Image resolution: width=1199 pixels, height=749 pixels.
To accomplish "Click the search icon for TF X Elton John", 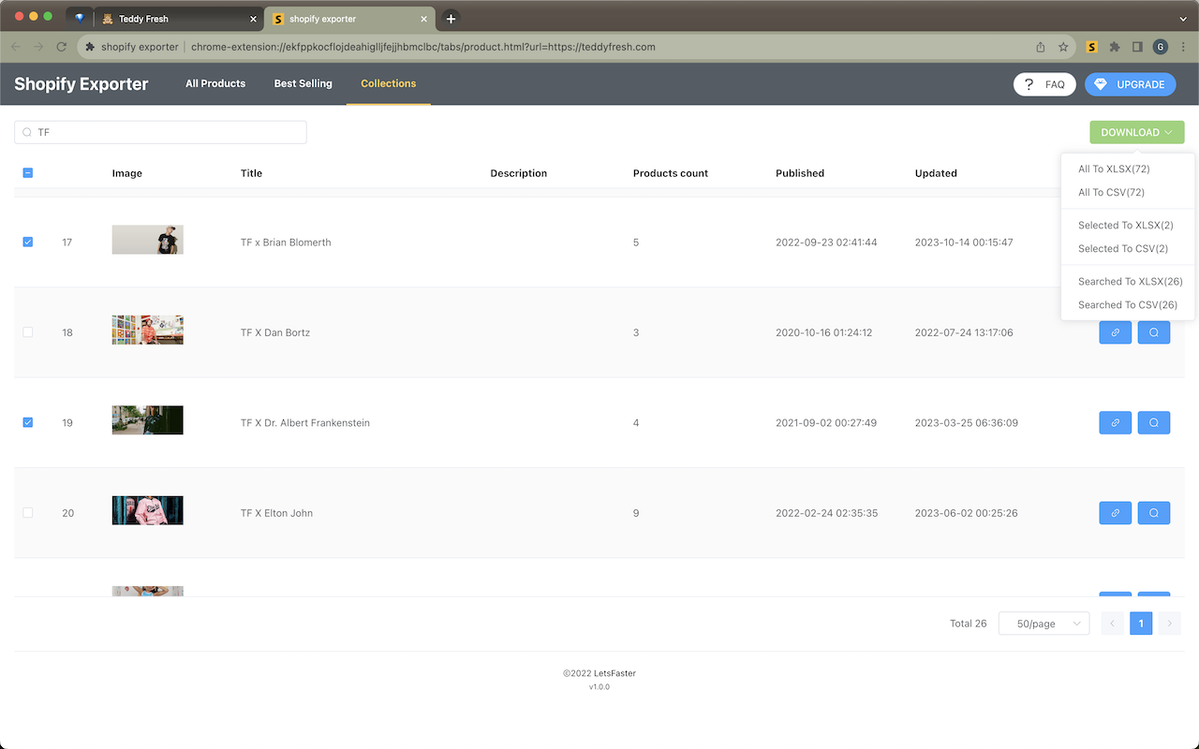I will (1154, 513).
